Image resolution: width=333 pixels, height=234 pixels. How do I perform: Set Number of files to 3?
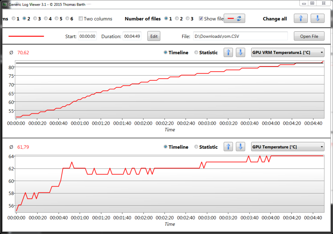188,19
